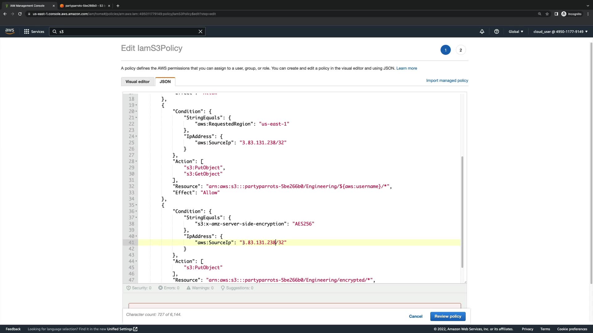The height and width of the screenshot is (333, 593).
Task: Click the AWS logo home icon
Action: pos(10,31)
